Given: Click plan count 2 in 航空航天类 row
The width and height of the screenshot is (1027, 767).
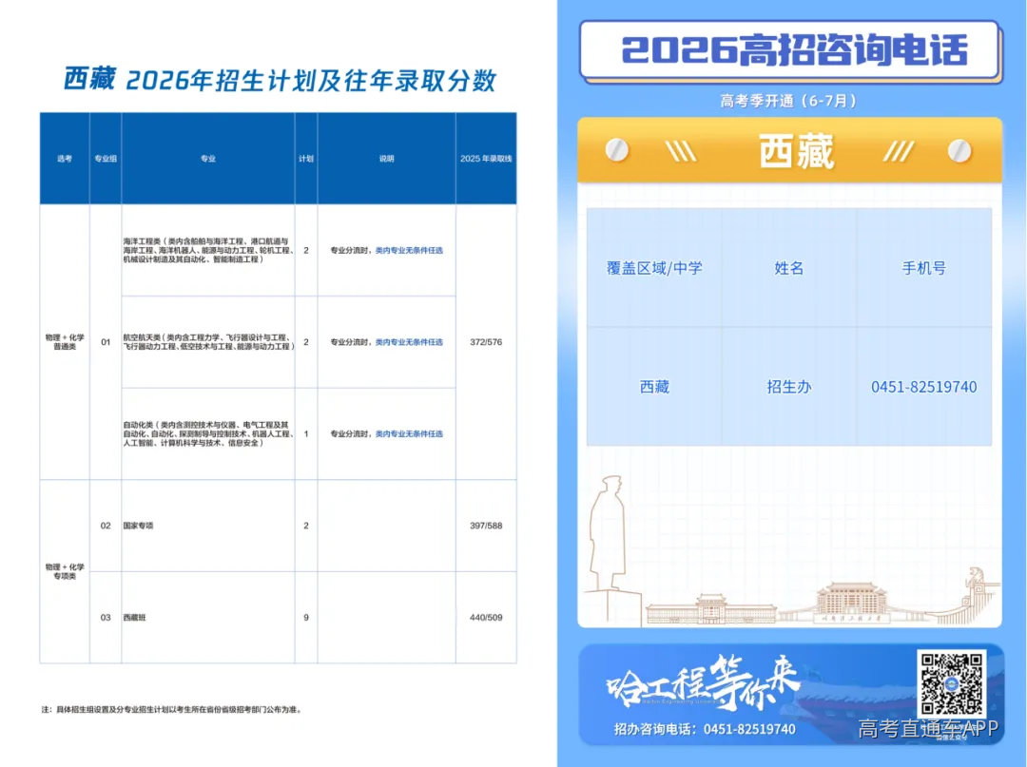Looking at the screenshot, I should coord(306,341).
